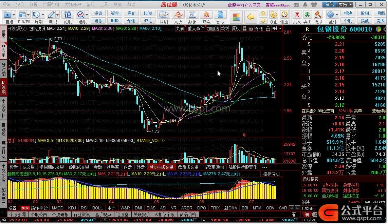Image resolution: width=388 pixels, height=224 pixels.
Task: Open the skin shirt icon in title bar
Action: tap(314, 5)
